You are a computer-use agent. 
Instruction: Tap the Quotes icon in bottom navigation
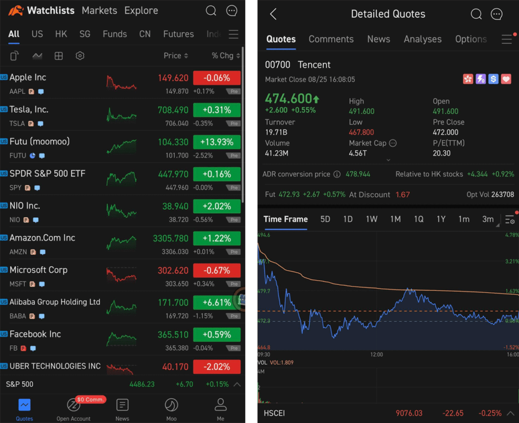[x=24, y=405]
